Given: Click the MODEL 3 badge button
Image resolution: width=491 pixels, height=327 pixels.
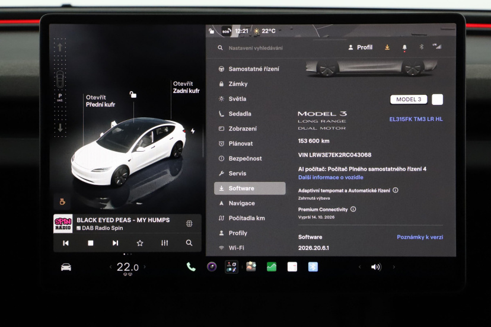Looking at the screenshot, I should click(409, 100).
